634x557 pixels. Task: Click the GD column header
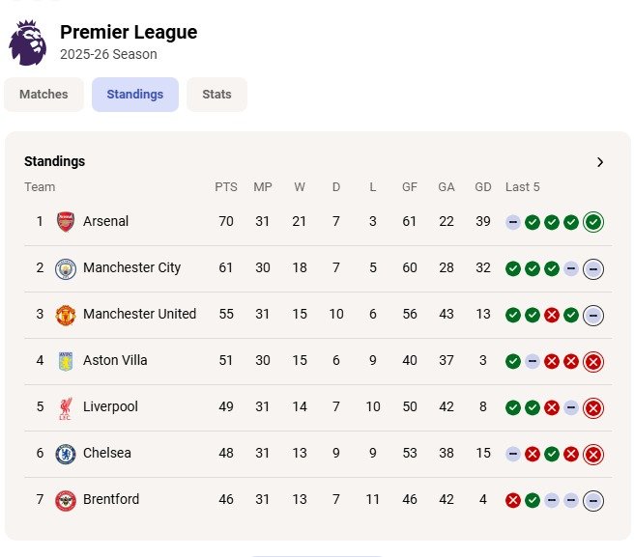[x=483, y=187]
